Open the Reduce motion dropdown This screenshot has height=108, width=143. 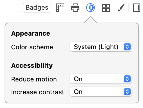tap(101, 79)
